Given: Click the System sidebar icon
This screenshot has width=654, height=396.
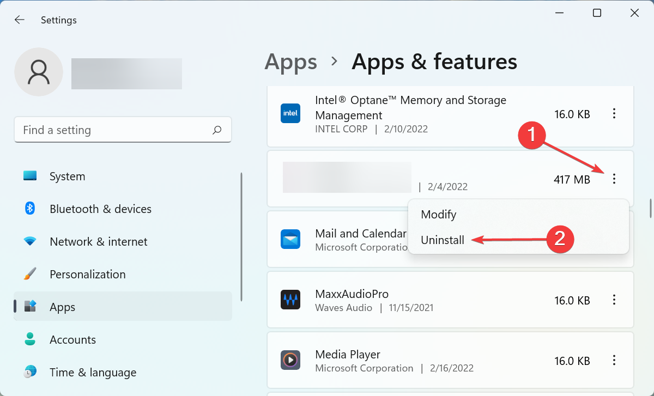Looking at the screenshot, I should coord(30,176).
